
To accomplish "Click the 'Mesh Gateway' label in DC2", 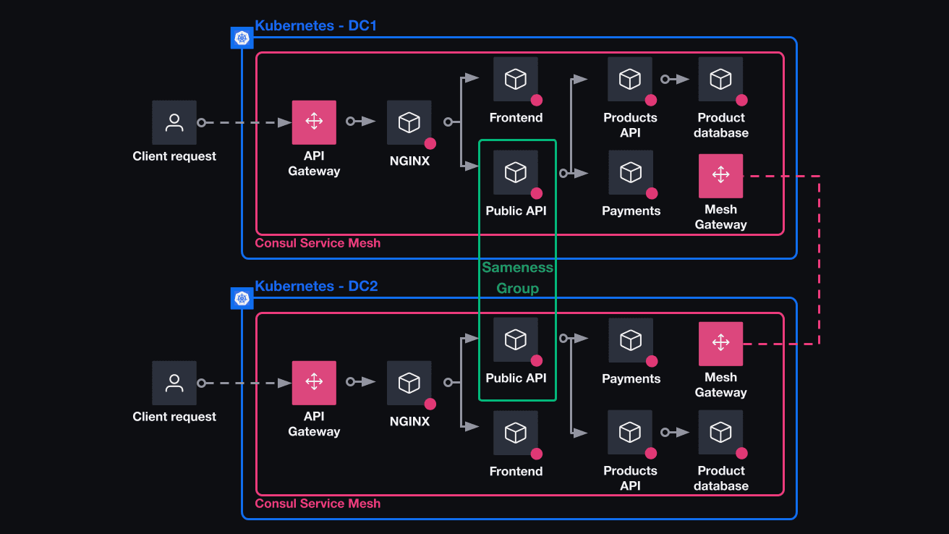I will pyautogui.click(x=721, y=385).
